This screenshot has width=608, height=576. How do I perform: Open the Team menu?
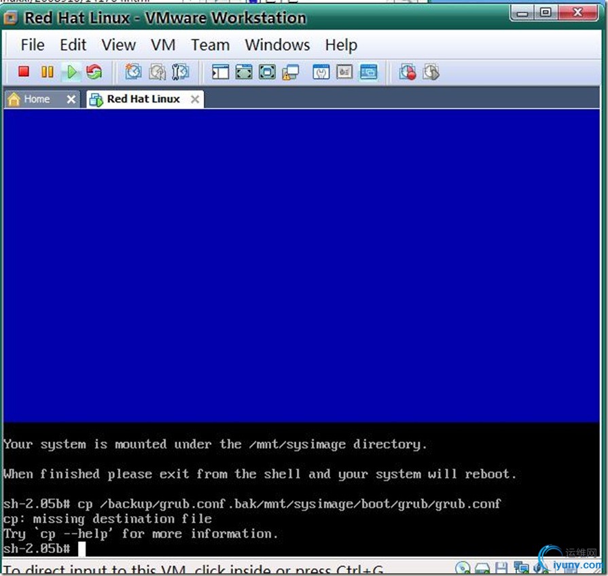click(x=211, y=45)
